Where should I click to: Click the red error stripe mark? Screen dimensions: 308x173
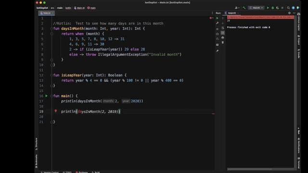click(x=213, y=114)
